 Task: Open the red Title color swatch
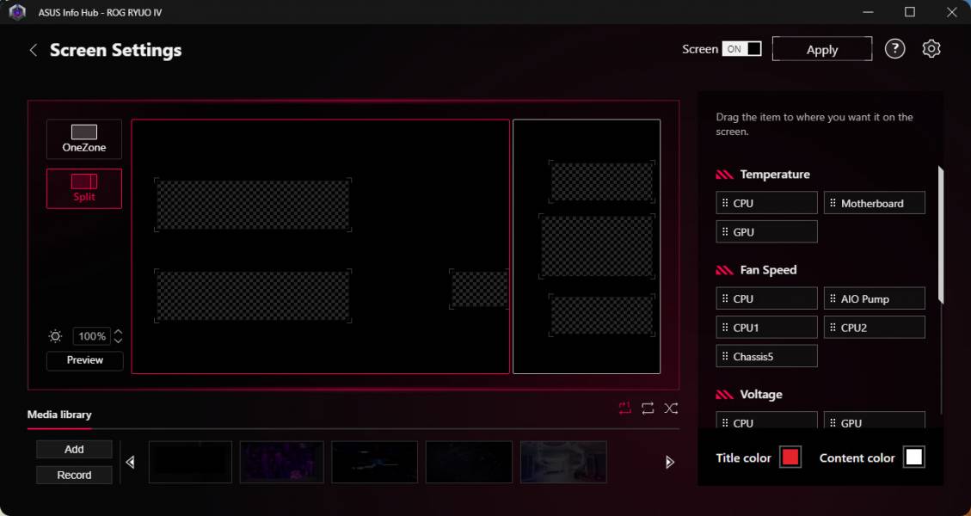(x=790, y=458)
